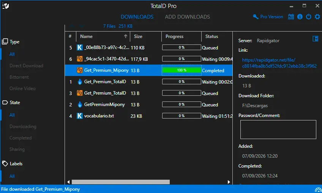Click the blue flame icon of GetPremiumMipony row
This screenshot has width=322, height=193.
point(80,104)
